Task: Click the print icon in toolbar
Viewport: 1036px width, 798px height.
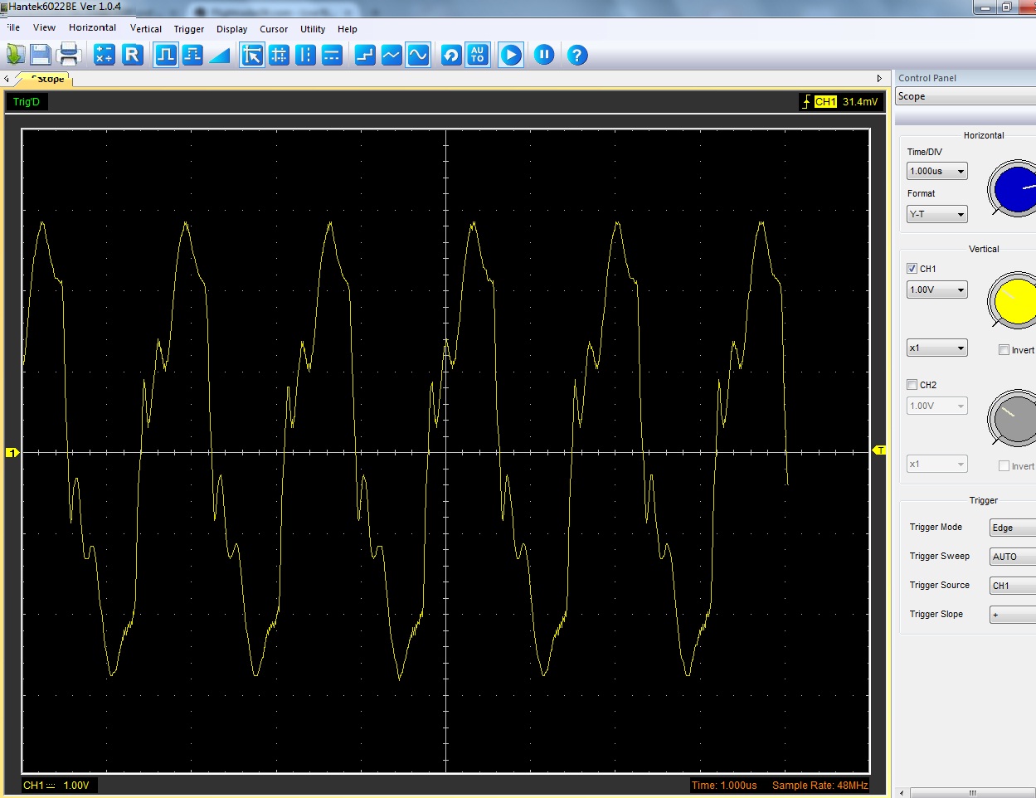Action: pos(69,55)
